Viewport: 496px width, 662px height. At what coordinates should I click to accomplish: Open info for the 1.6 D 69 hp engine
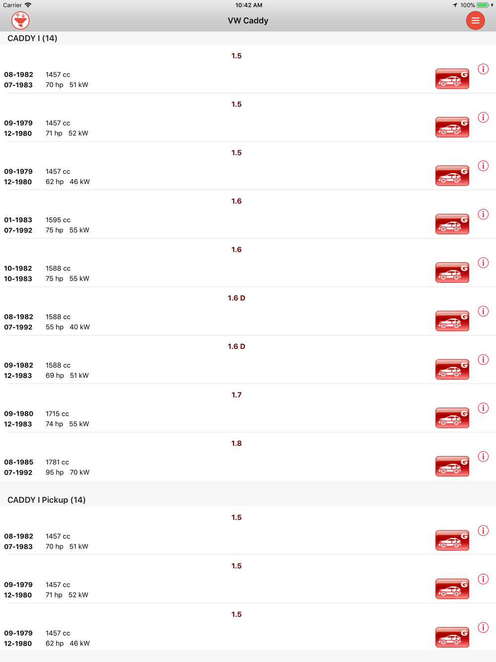[x=483, y=360]
